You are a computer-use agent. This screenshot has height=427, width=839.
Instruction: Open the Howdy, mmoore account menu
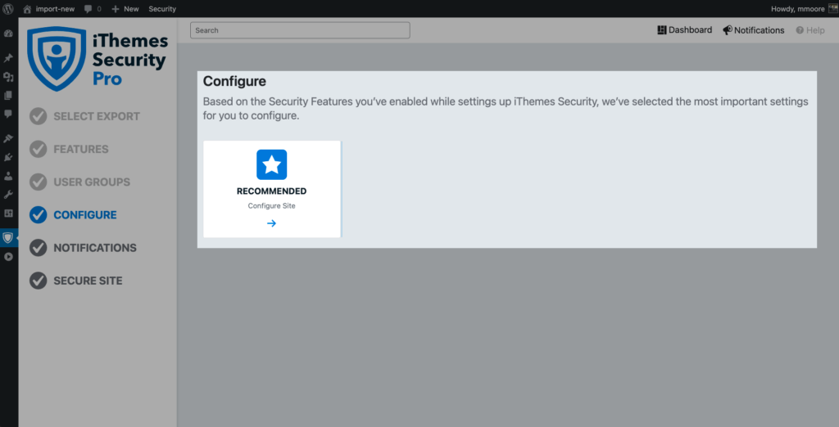[798, 8]
